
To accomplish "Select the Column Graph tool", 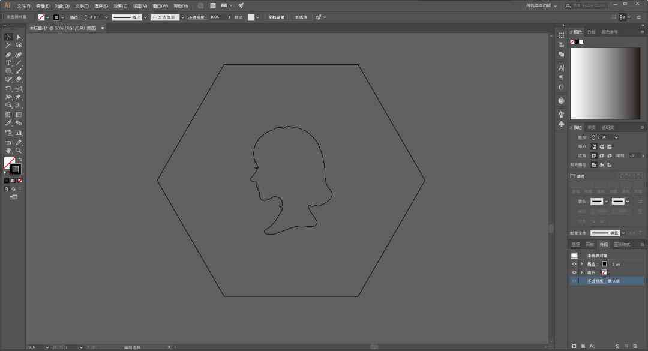I will (x=19, y=133).
